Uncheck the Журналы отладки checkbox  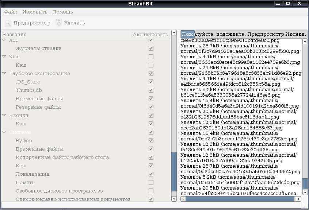pyautogui.click(x=151, y=48)
